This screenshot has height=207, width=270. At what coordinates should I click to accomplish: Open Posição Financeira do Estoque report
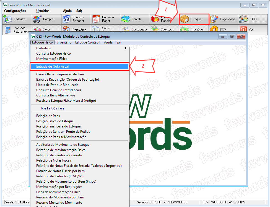pyautogui.click(x=58, y=126)
